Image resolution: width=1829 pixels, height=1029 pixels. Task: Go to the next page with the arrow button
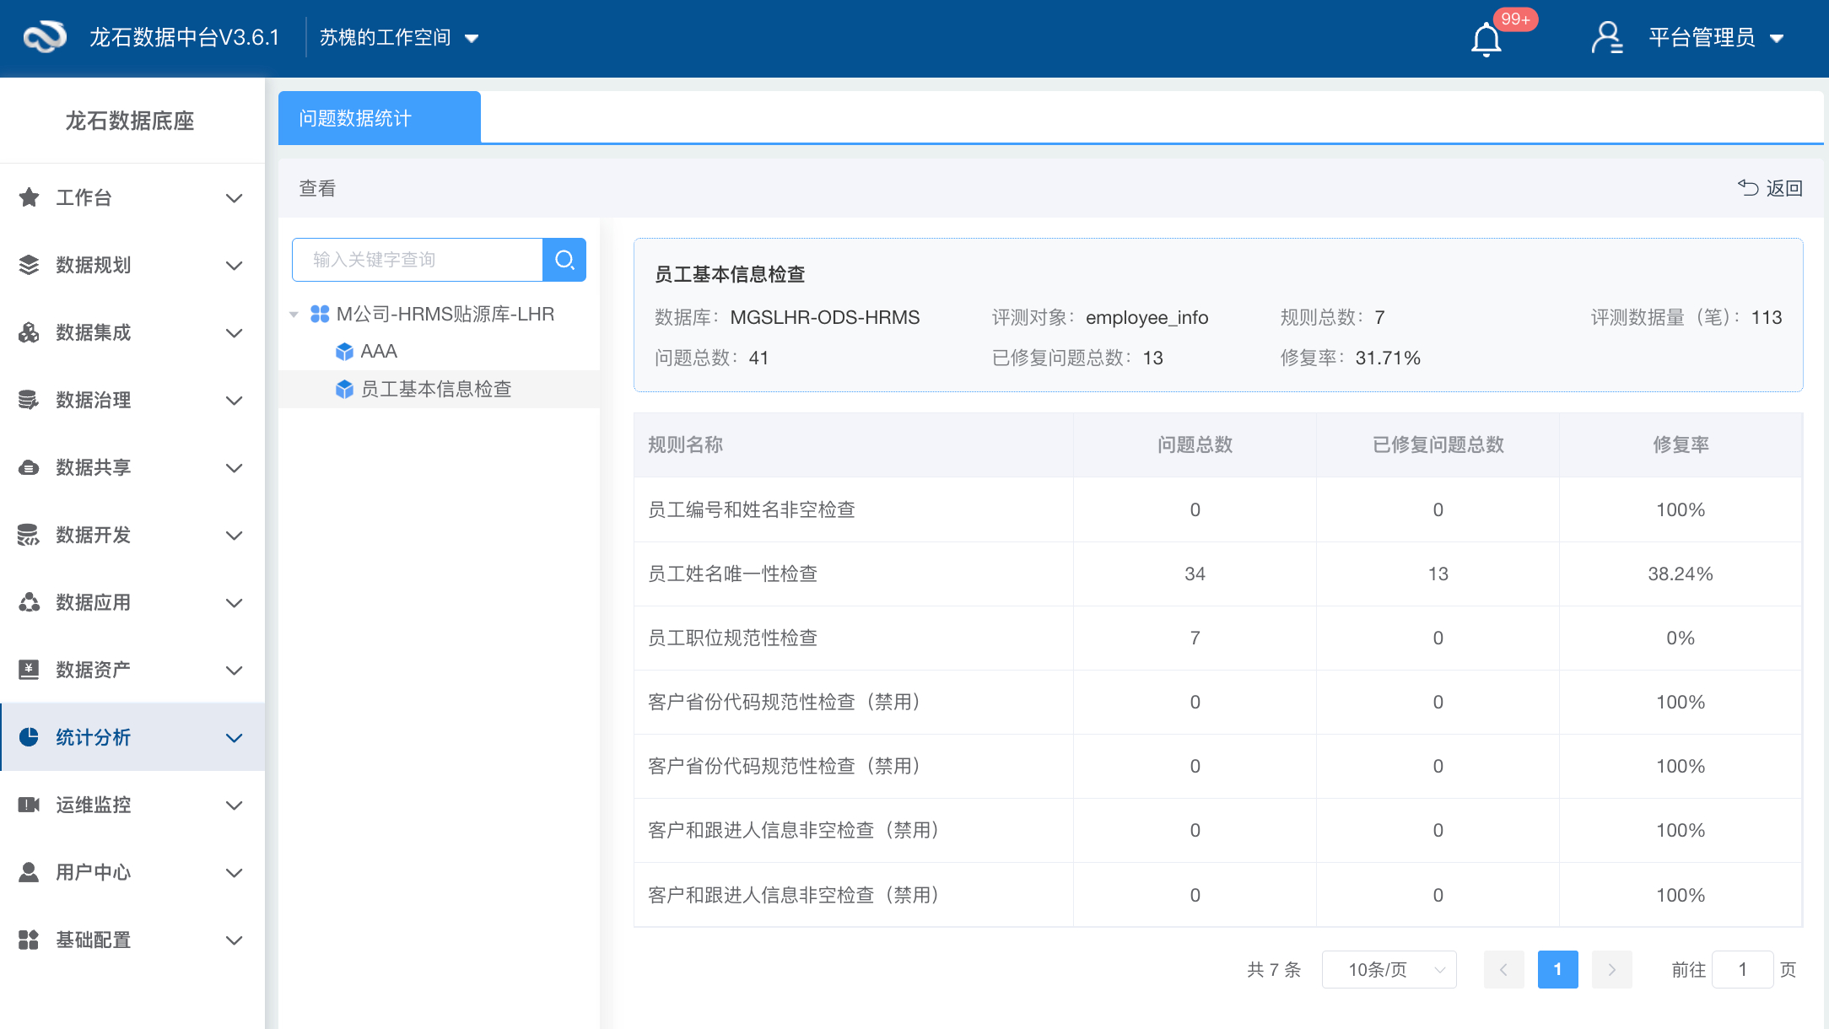tap(1611, 969)
